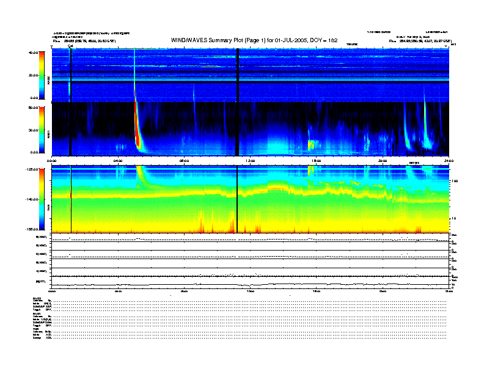Click the 40.00 label on RAD2 scale
This screenshot has width=484, height=374.
33,53
